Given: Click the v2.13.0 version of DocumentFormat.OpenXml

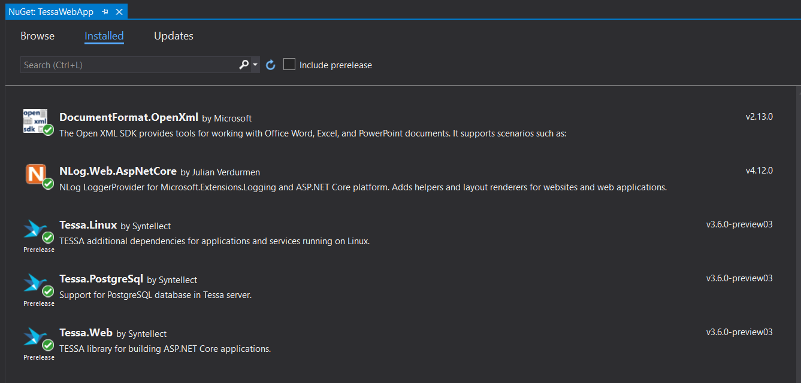Looking at the screenshot, I should (759, 117).
